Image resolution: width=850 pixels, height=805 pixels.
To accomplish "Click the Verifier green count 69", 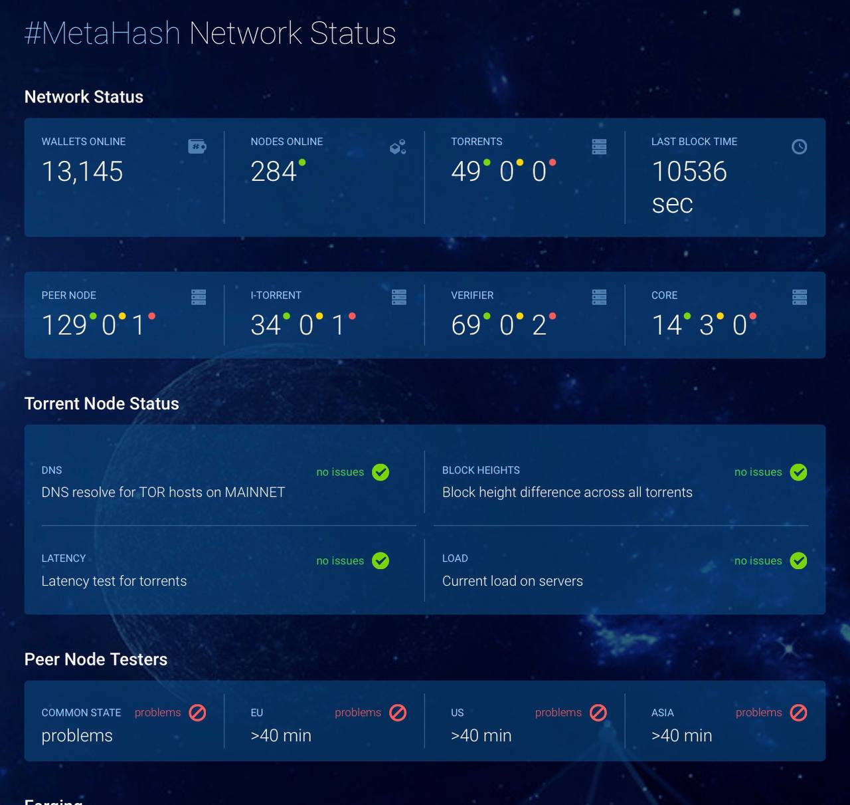I will click(466, 325).
